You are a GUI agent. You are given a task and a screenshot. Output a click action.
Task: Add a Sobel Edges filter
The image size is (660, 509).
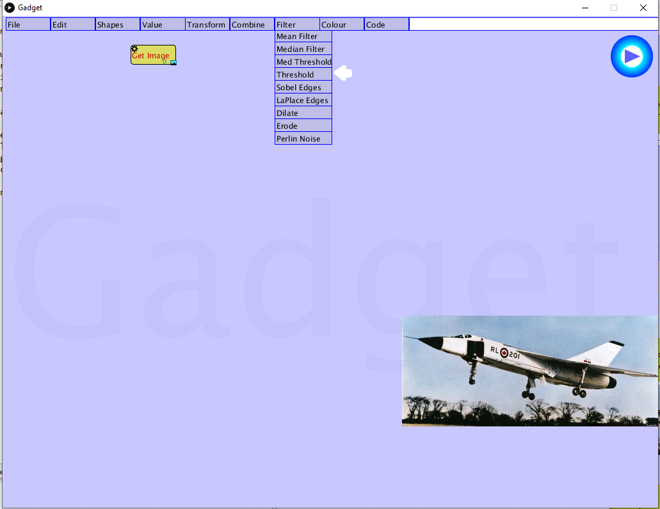pyautogui.click(x=303, y=88)
